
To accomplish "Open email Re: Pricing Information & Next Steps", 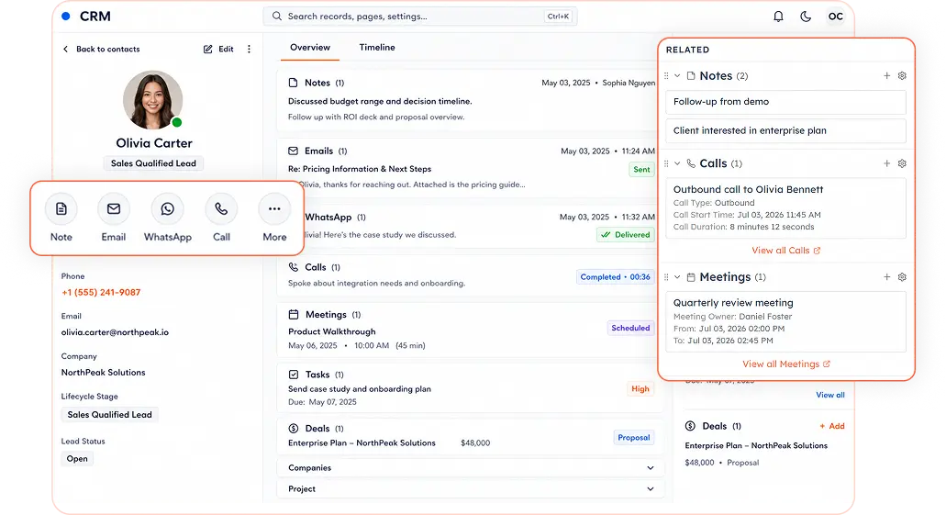I will pos(360,169).
